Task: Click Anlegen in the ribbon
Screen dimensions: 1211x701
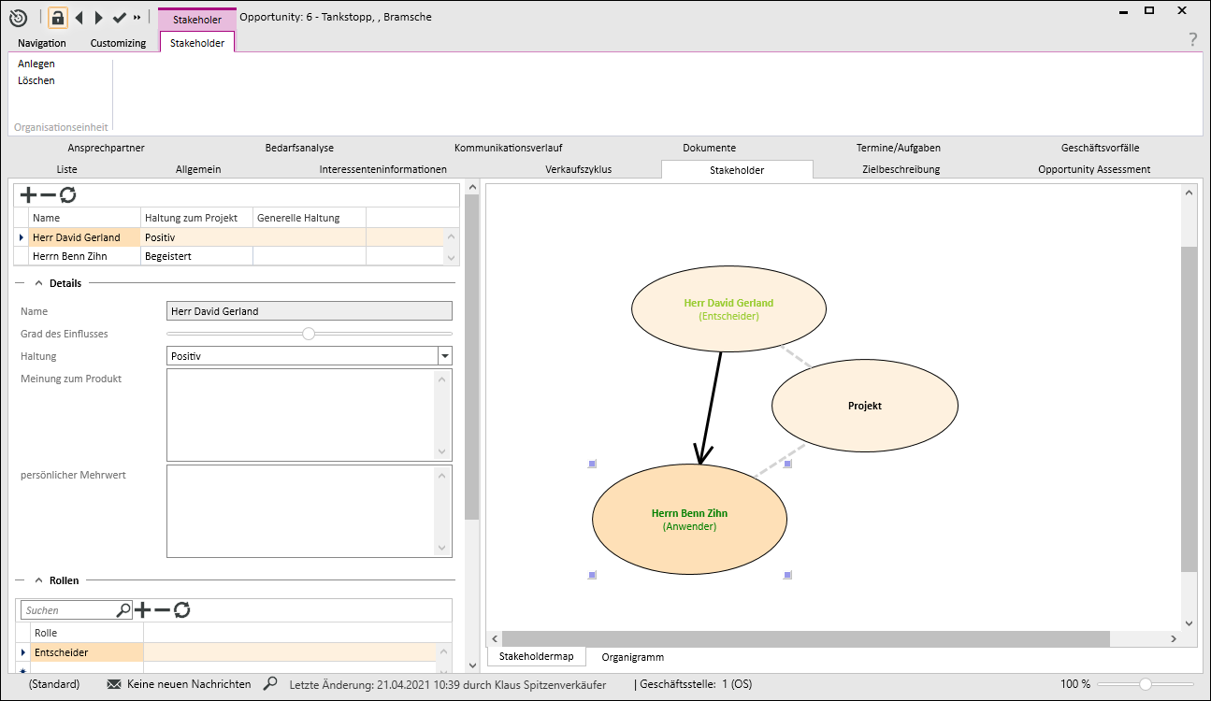Action: tap(36, 64)
